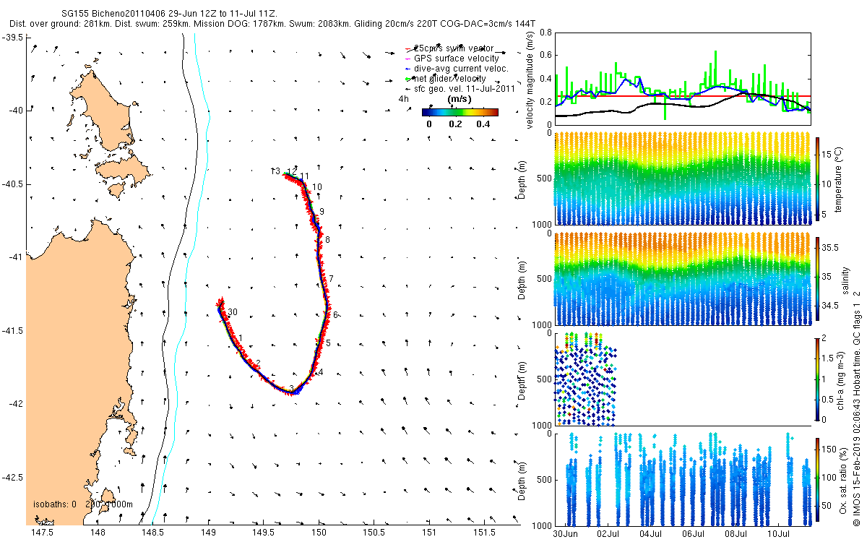Viewport: 867px width, 542px height.
Task: Click the velocity magnitude time series plot
Action: coord(682,78)
